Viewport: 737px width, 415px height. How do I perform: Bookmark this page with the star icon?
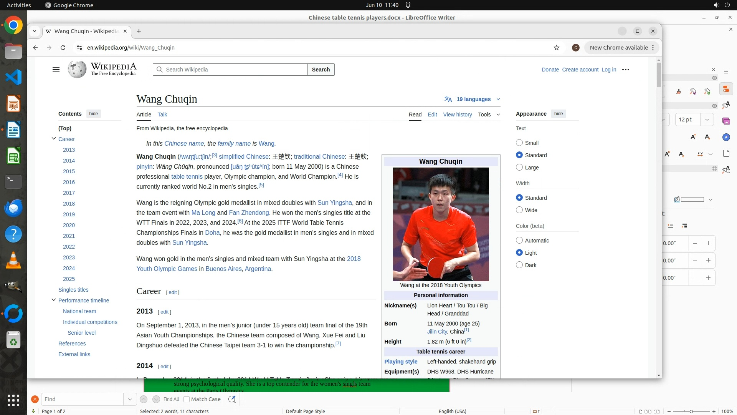coord(556,48)
